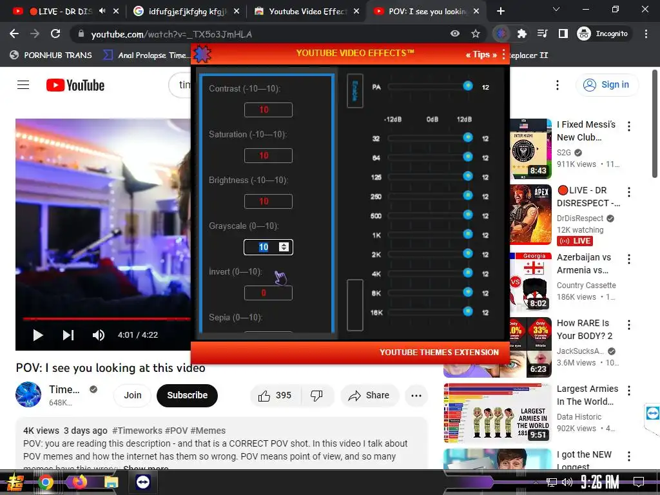Click the address bar URL

click(171, 34)
